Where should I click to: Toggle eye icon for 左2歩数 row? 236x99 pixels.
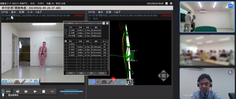(x=66, y=30)
